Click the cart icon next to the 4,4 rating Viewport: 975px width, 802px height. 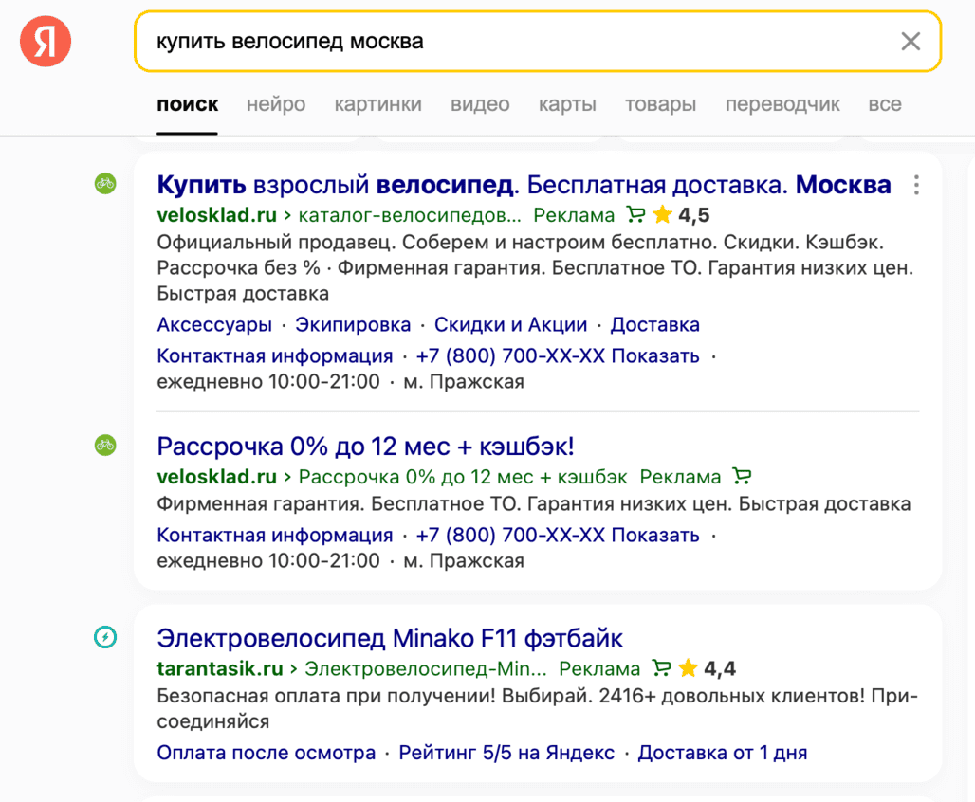pyautogui.click(x=661, y=667)
